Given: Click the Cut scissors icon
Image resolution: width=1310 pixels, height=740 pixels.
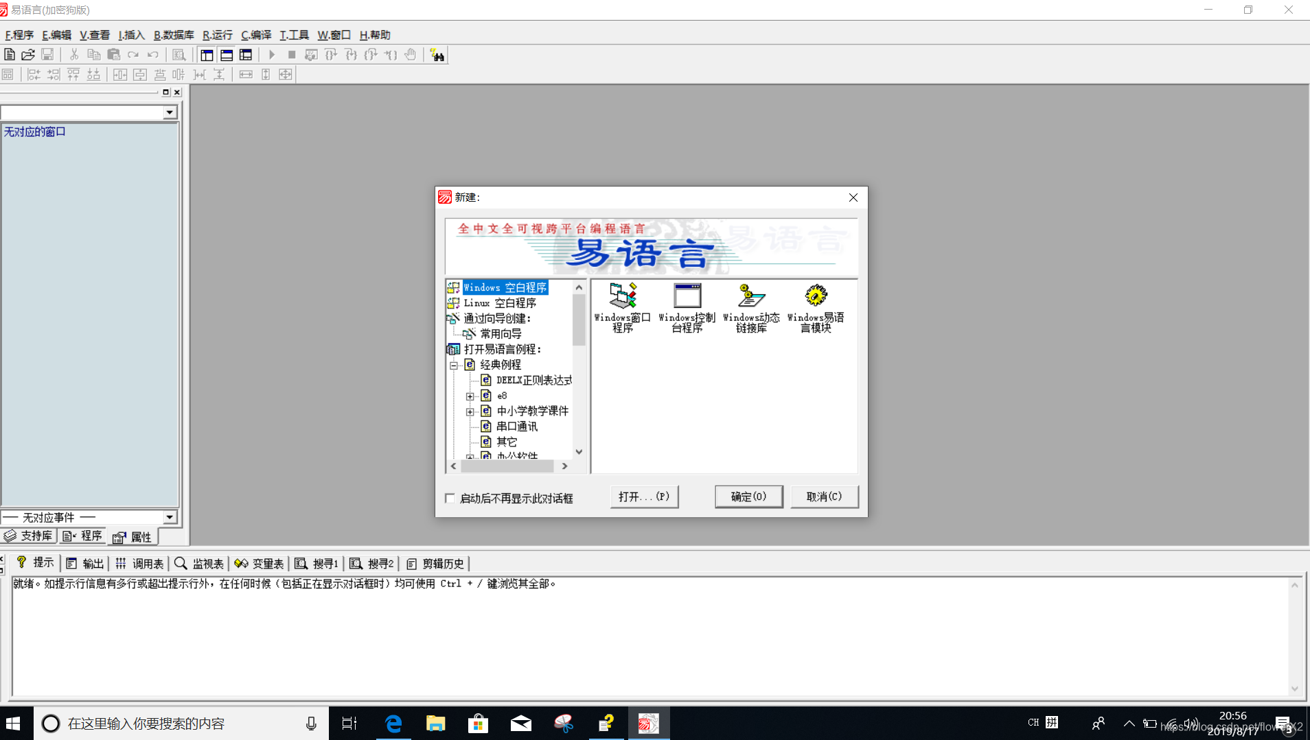Looking at the screenshot, I should [x=74, y=55].
